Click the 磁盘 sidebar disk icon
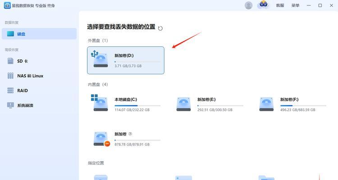338x180 pixels. click(10, 34)
